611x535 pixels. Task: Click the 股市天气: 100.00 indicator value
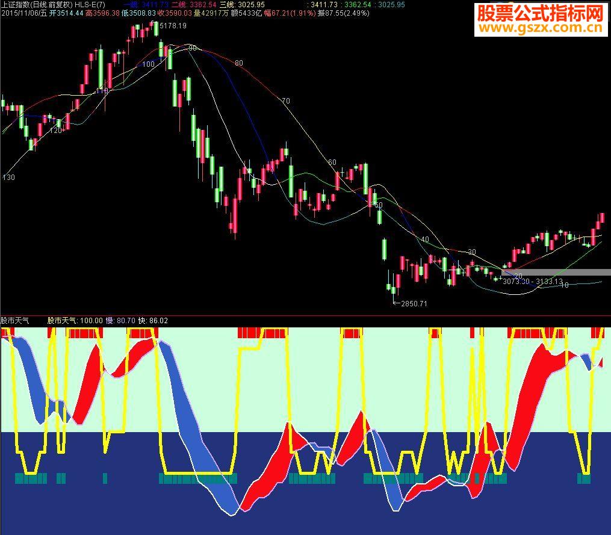(x=75, y=321)
